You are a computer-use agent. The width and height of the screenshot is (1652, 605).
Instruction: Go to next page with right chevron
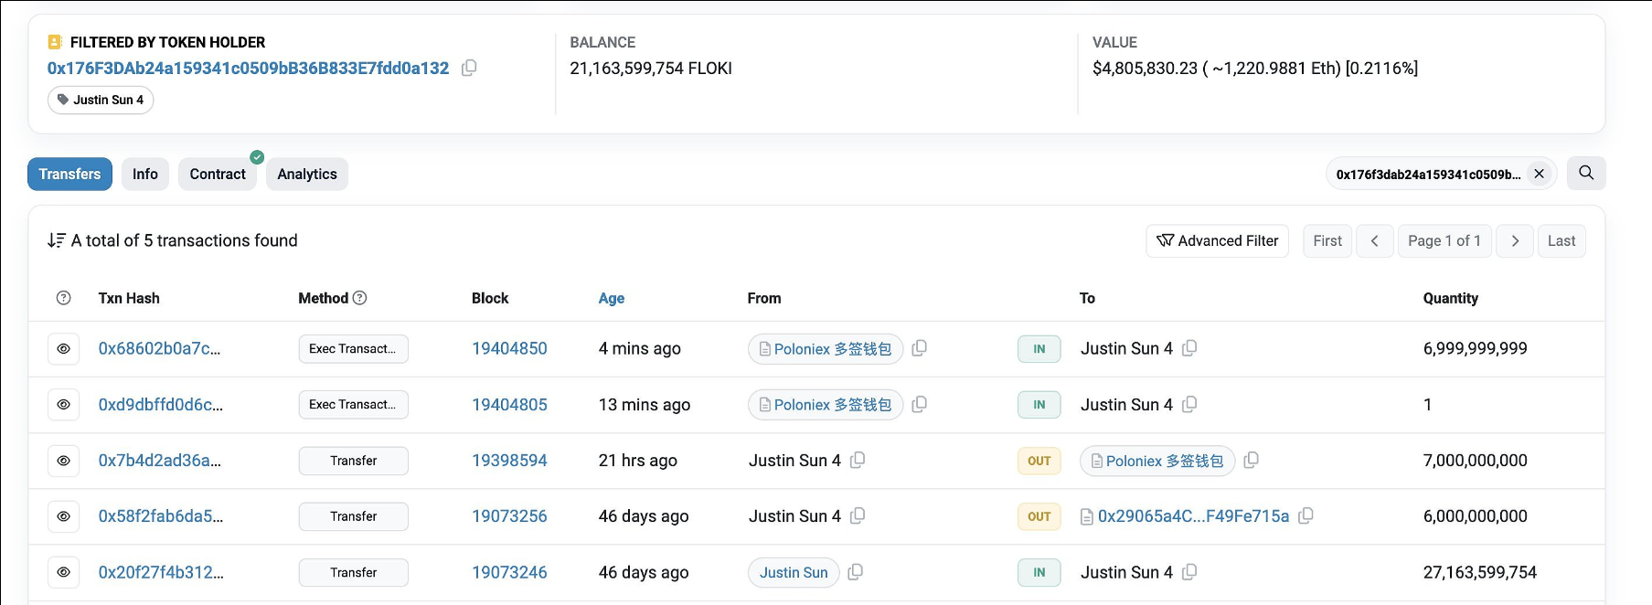pyautogui.click(x=1515, y=240)
